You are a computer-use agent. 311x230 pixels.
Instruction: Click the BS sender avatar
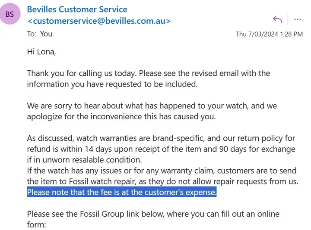coord(10,14)
